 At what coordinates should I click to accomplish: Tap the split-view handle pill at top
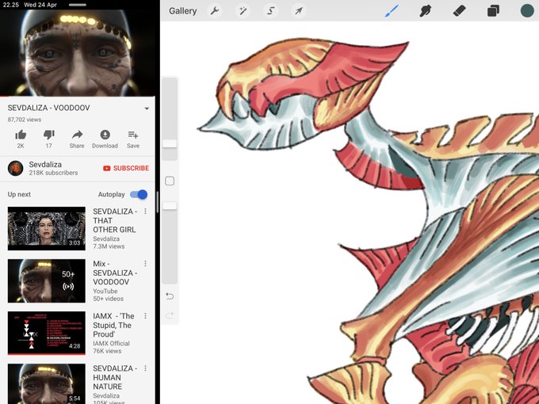point(78,6)
